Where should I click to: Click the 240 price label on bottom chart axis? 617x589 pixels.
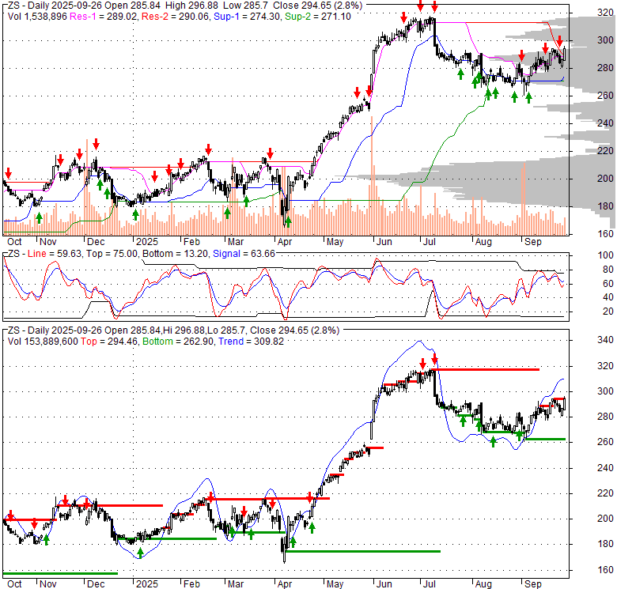[x=605, y=468]
